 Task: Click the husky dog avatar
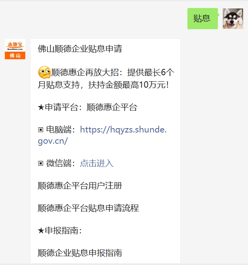click(x=233, y=18)
